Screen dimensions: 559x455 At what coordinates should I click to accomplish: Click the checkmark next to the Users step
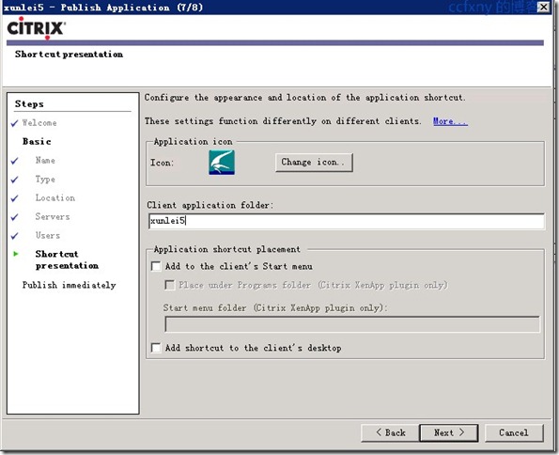pyautogui.click(x=15, y=236)
